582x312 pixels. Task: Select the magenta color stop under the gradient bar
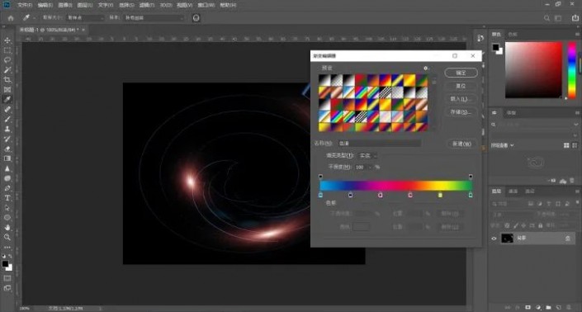pyautogui.click(x=380, y=195)
